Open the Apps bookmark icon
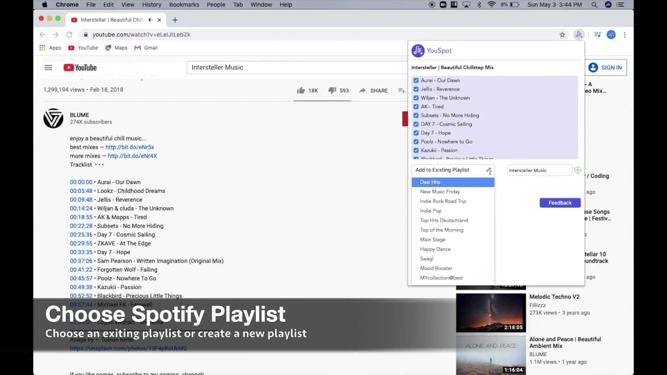 coord(42,48)
